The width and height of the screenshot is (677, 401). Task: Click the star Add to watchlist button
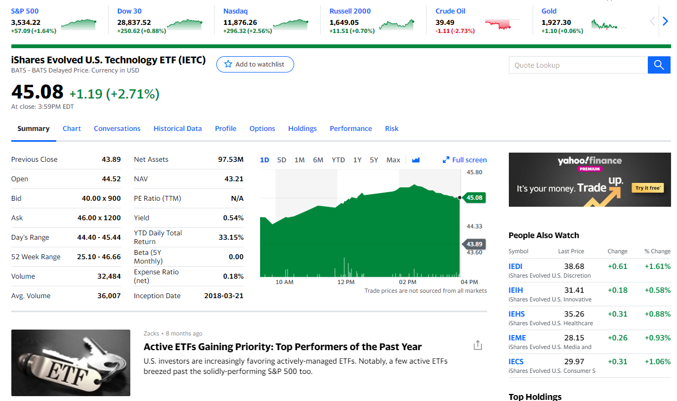pos(255,64)
